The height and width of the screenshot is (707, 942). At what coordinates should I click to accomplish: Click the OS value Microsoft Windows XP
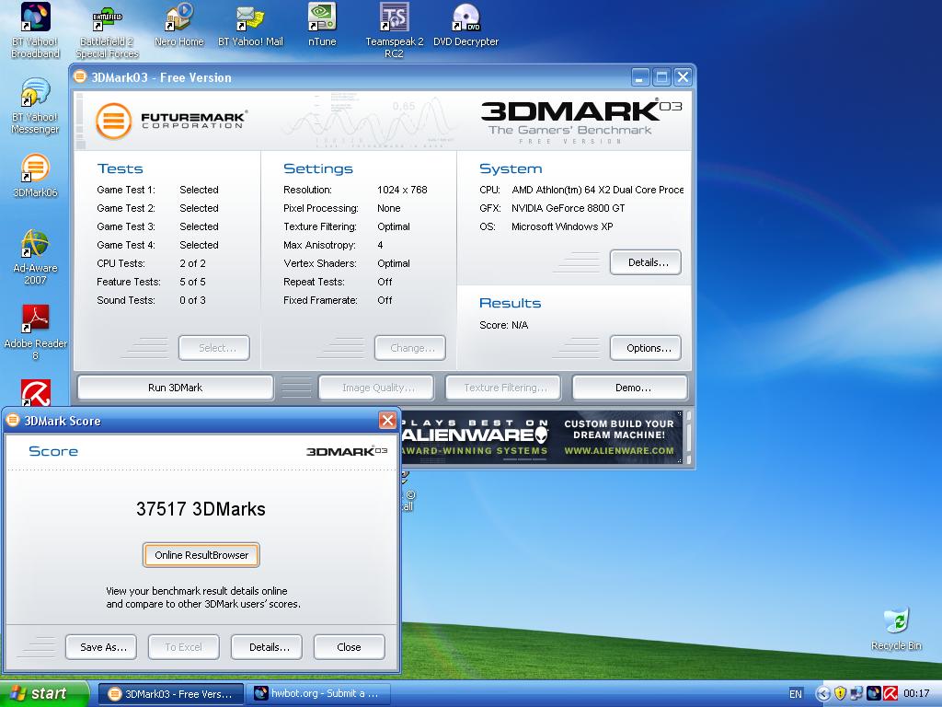click(562, 226)
